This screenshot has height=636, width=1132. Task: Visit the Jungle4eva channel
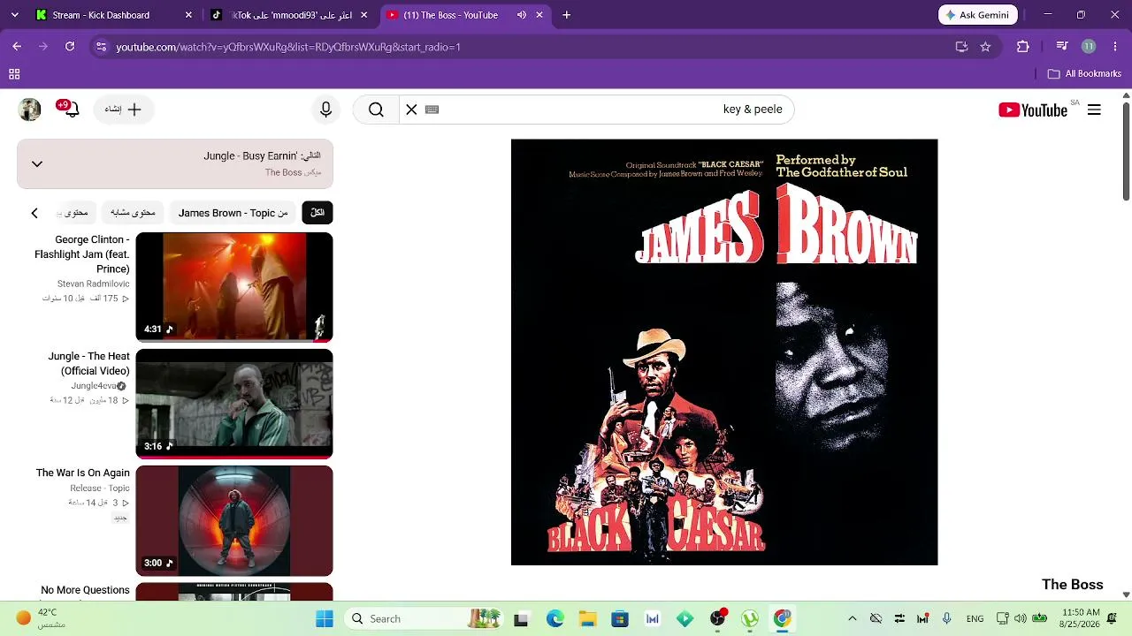tap(95, 386)
